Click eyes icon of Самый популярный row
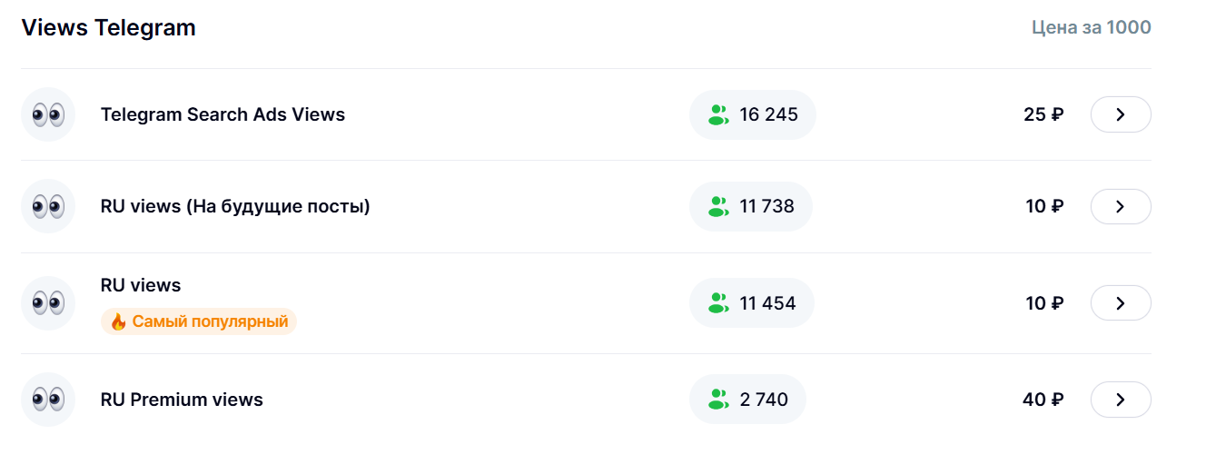This screenshot has height=474, width=1206. (x=48, y=303)
